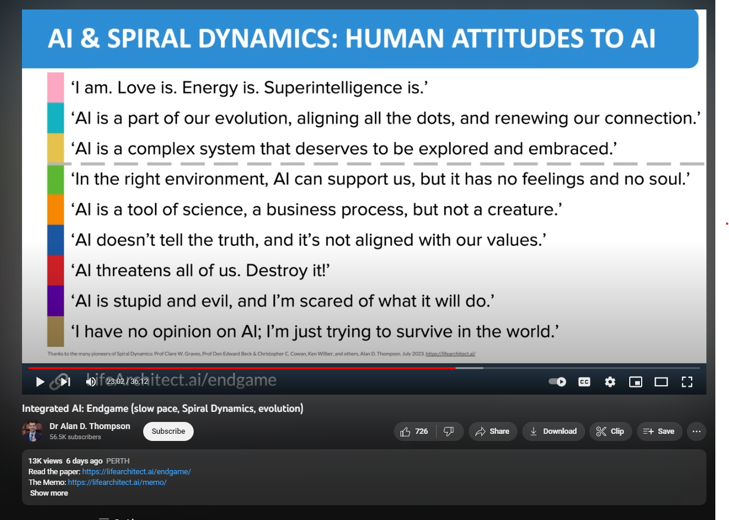Viewport: 729px width, 520px height.
Task: Click the brown color block on slide
Action: click(x=55, y=331)
